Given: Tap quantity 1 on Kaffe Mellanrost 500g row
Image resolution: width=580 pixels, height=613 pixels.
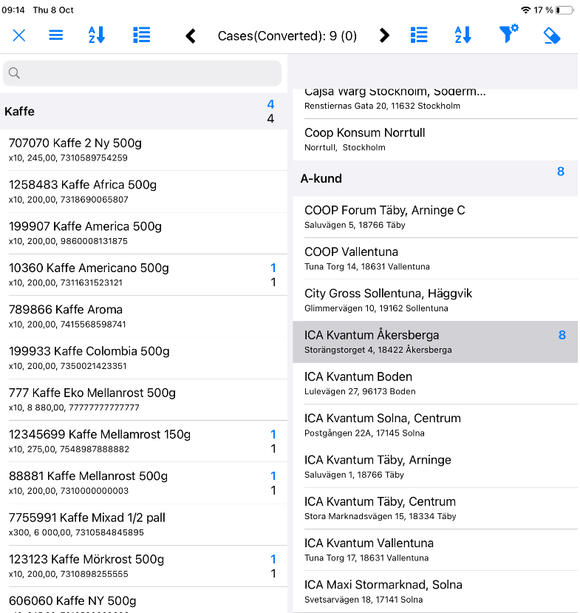Looking at the screenshot, I should (x=273, y=475).
